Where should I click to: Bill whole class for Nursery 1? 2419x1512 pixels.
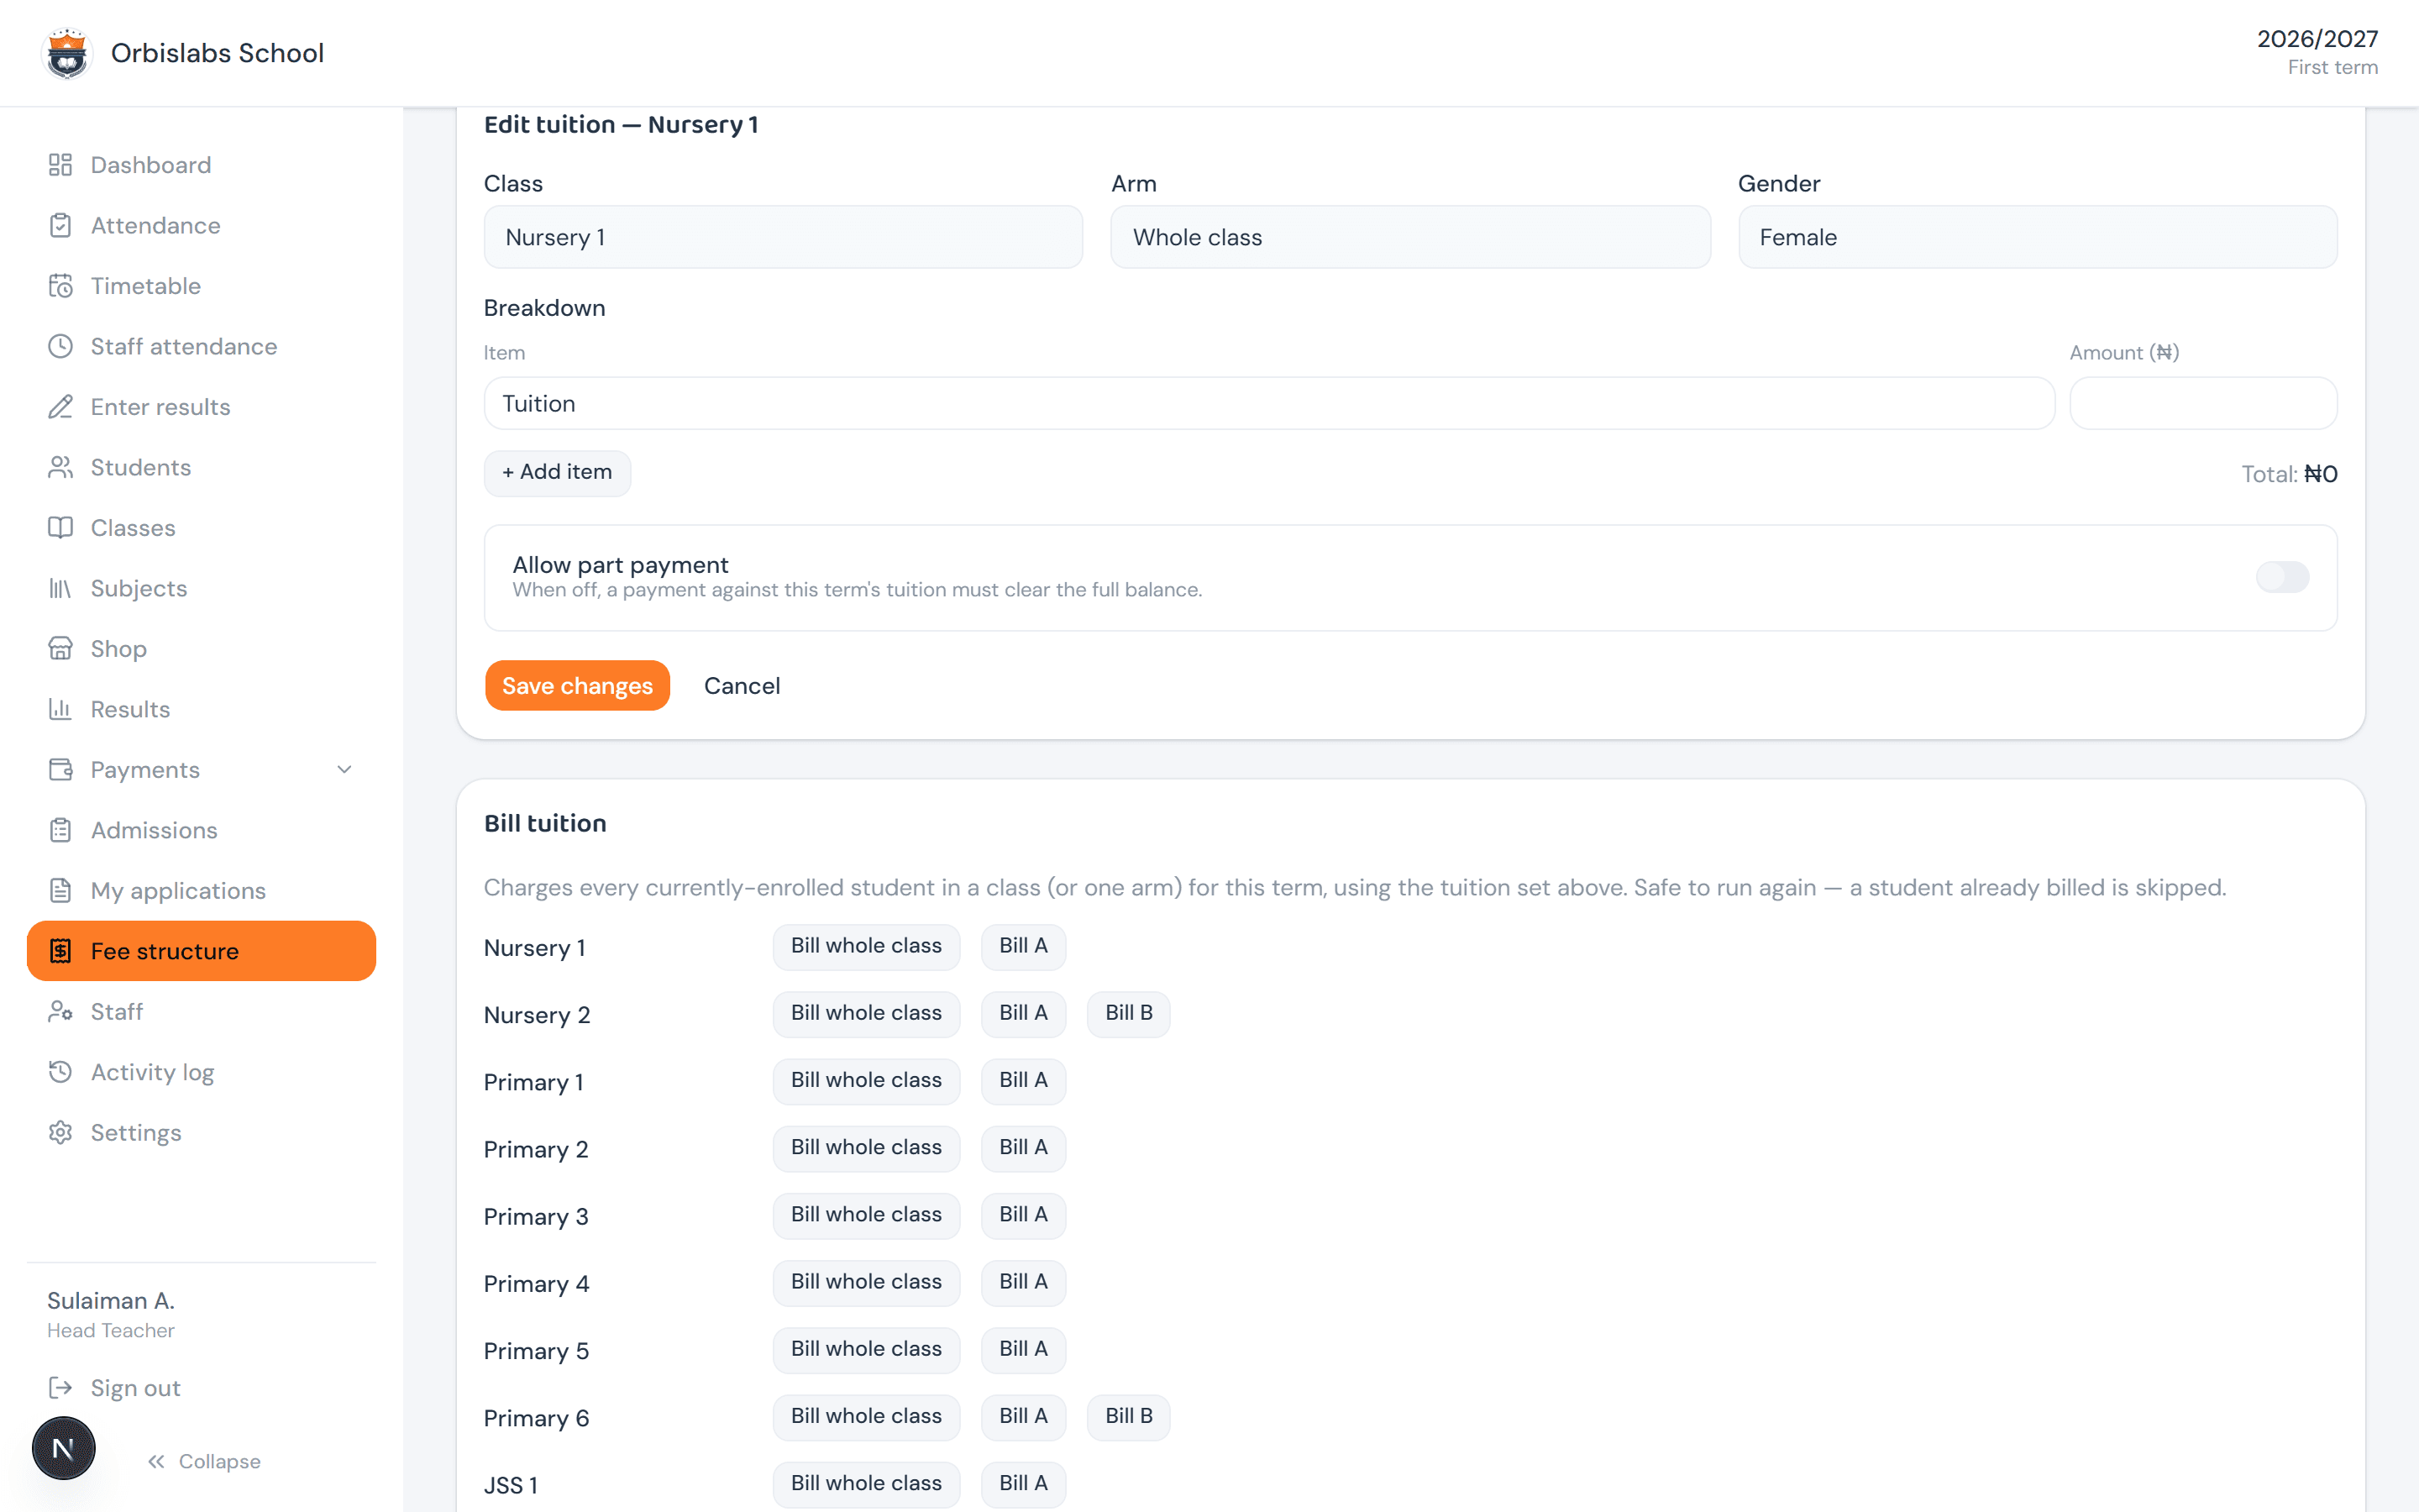866,946
